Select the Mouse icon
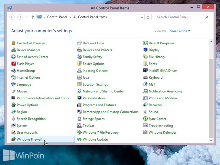 [13, 91]
